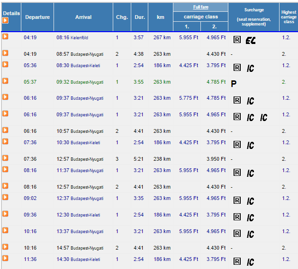Screen dimensions: 298x269
Task: Click the 3.950 Ft second class fare
Action: (216, 159)
